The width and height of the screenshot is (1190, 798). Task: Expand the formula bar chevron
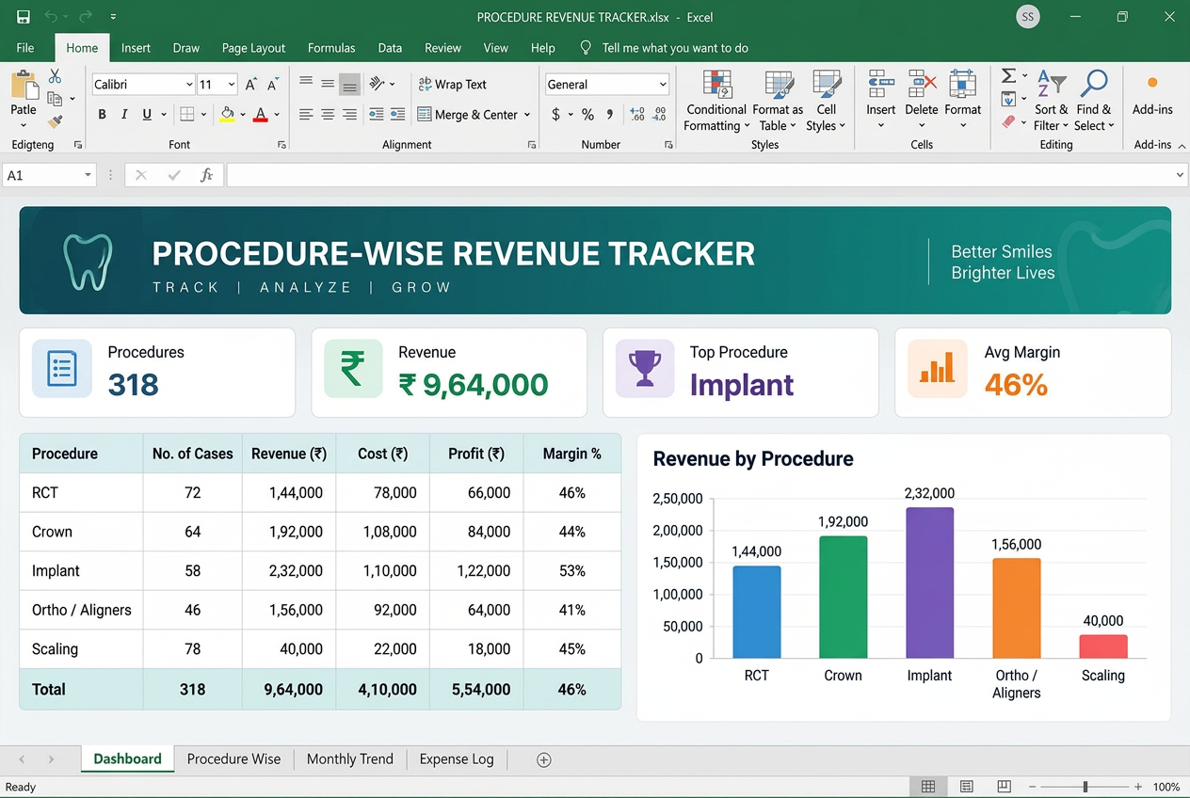(1181, 175)
